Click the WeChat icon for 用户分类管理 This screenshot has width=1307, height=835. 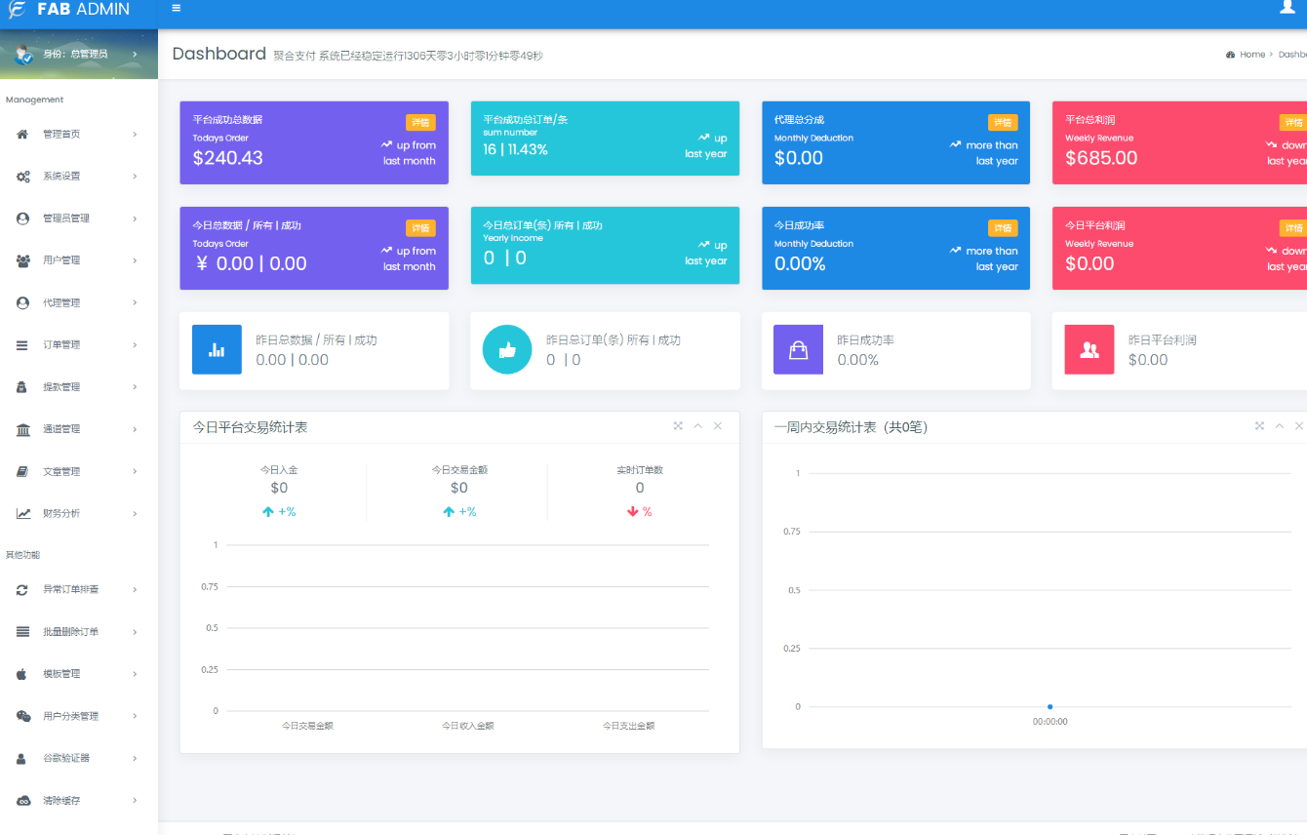click(22, 716)
